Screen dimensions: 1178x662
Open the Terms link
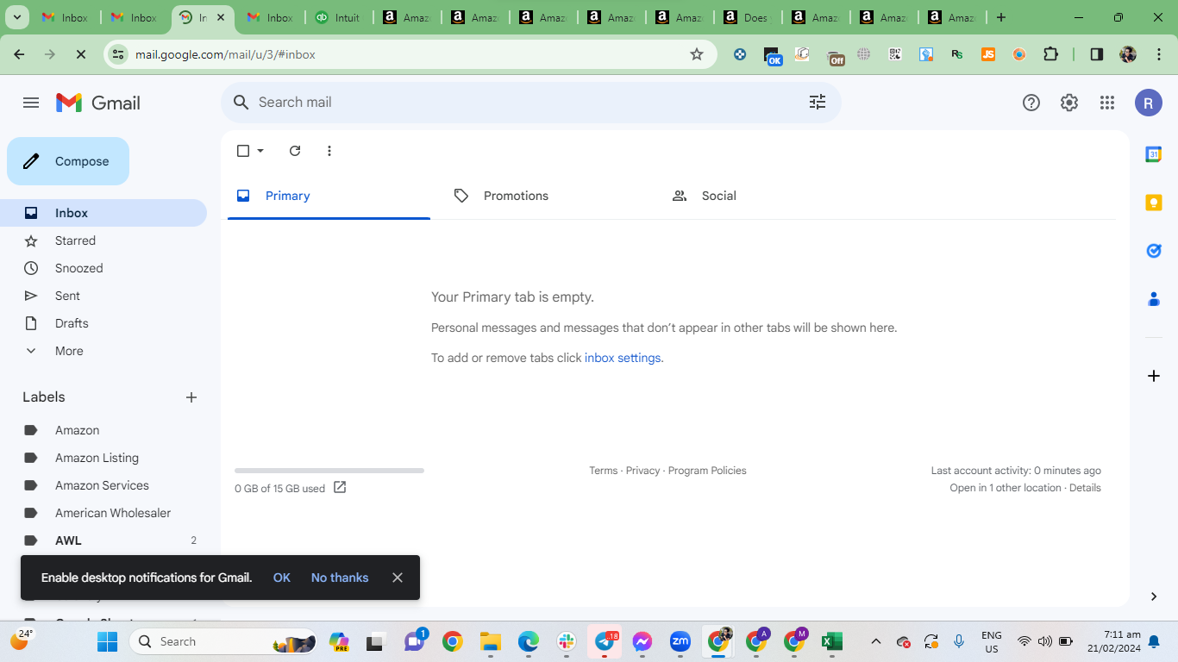coord(604,471)
